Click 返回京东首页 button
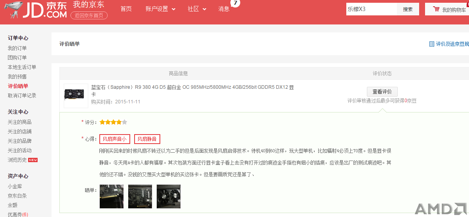This screenshot has height=217, width=469. 89,15
